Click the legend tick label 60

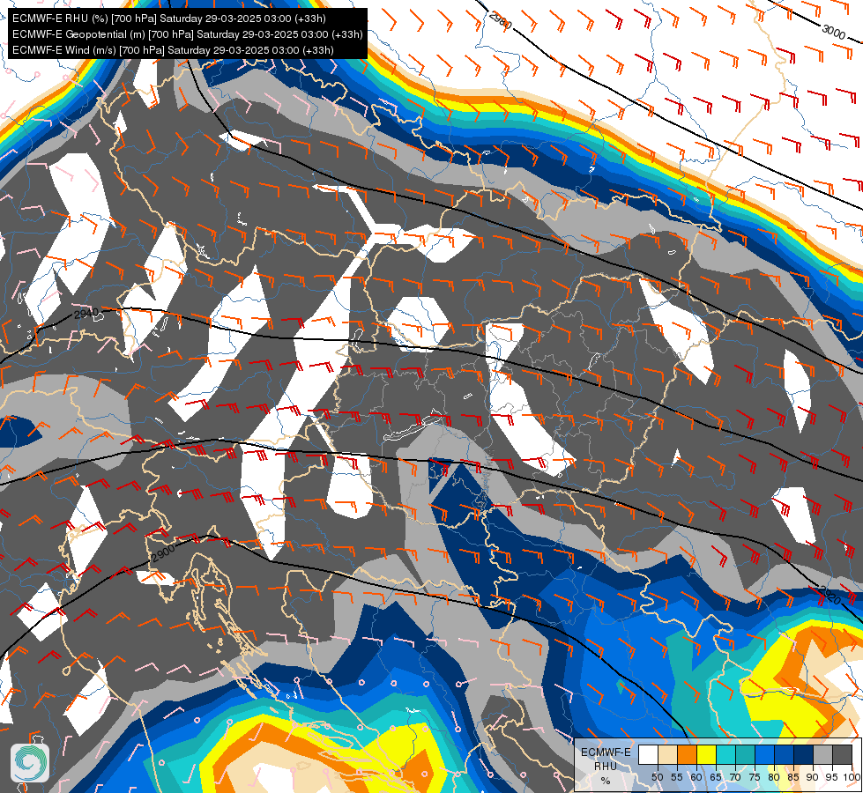coord(696,777)
